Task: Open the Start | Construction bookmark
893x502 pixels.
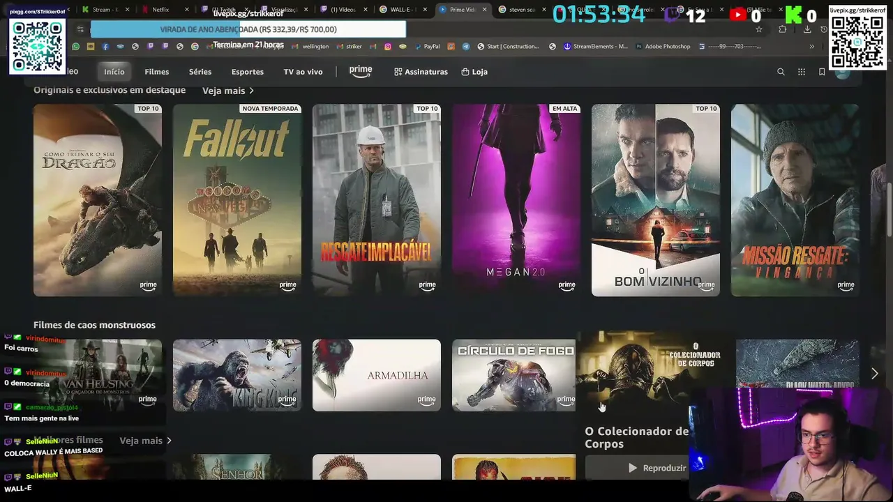Action: [508, 47]
